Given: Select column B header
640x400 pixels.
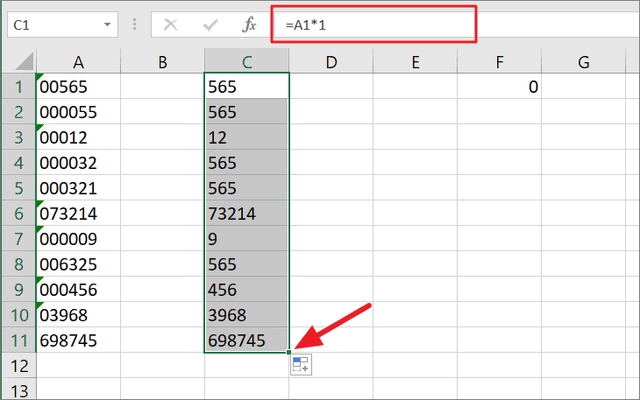Looking at the screenshot, I should click(x=162, y=62).
